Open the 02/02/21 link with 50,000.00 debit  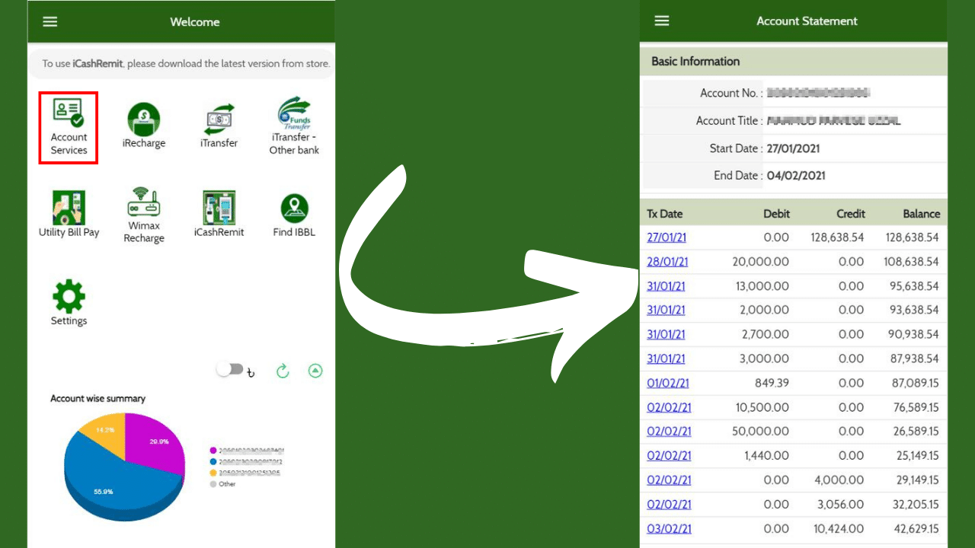tap(669, 432)
